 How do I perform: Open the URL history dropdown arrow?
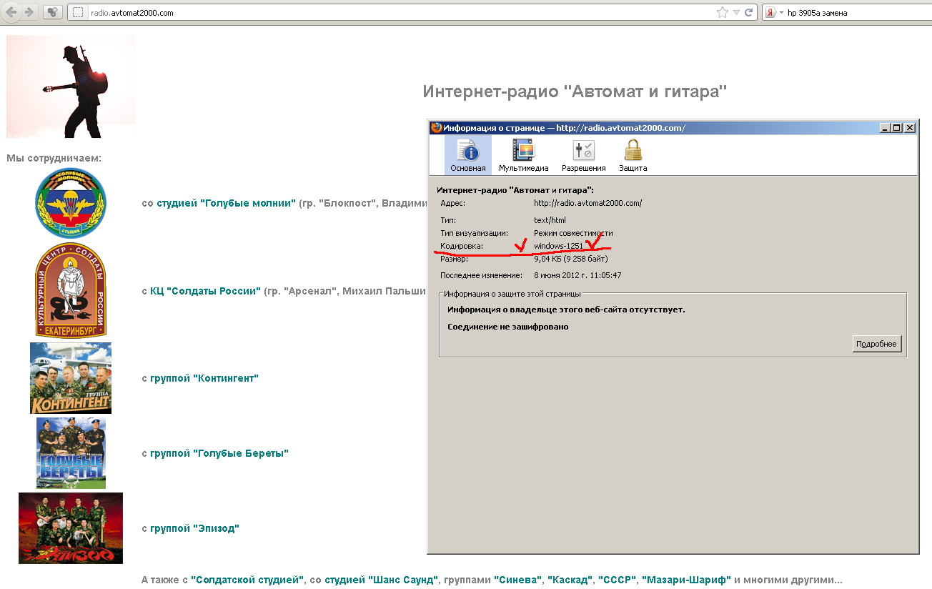click(737, 13)
